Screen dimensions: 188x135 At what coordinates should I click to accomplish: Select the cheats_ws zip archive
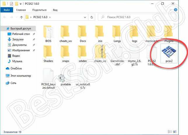point(100,54)
